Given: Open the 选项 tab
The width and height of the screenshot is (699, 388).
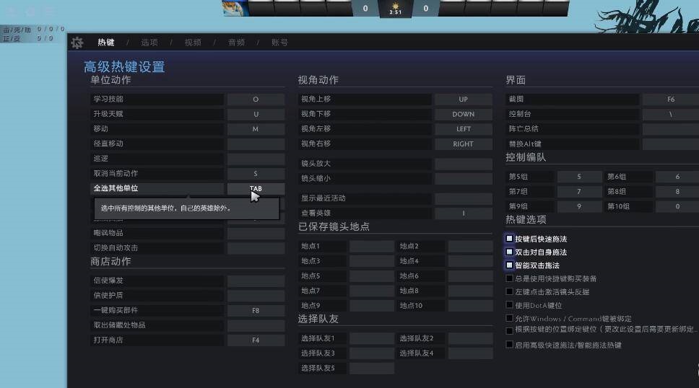Looking at the screenshot, I should pyautogui.click(x=149, y=43).
